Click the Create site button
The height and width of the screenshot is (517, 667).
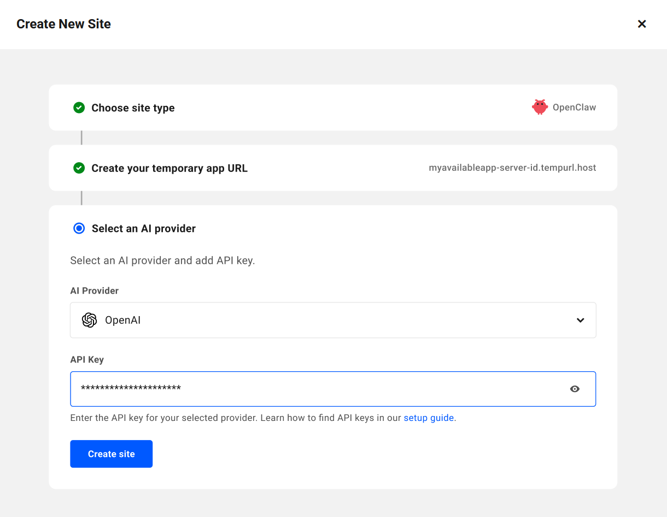pos(111,454)
